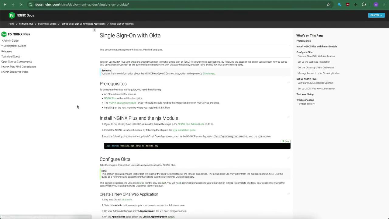Open Releases in the sidebar
Screen dimensions: 389x219
7,51
